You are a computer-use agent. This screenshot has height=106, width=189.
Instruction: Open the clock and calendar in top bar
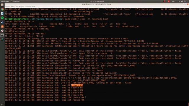[x=97, y=1]
